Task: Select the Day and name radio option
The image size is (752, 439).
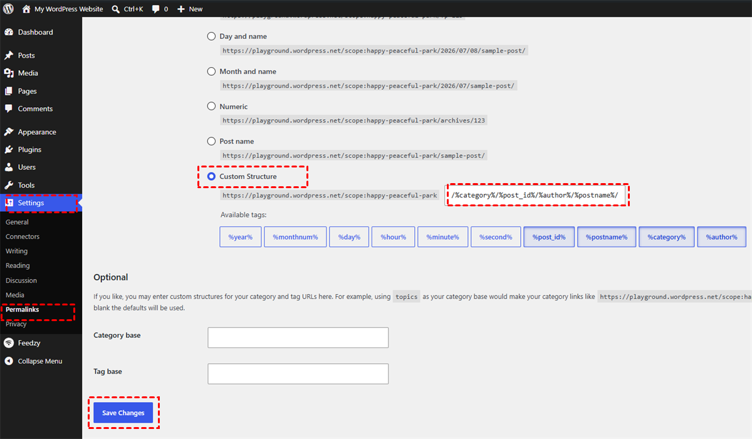Action: (x=212, y=36)
